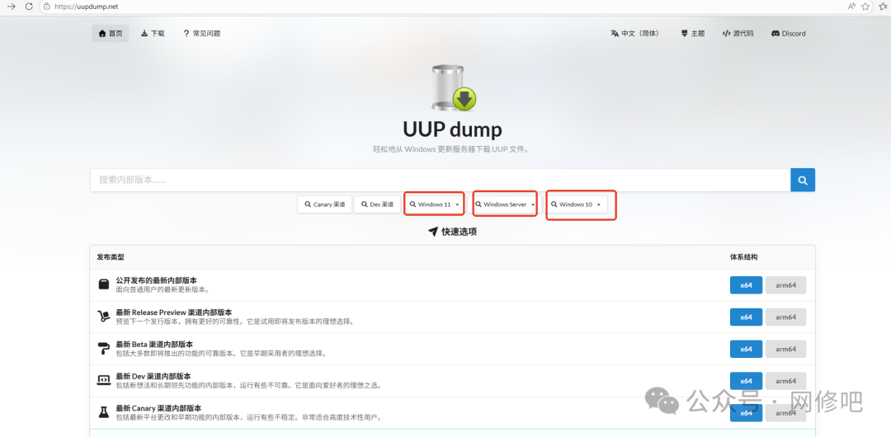Click the paint roller icon beside Beta 渠道
The width and height of the screenshot is (891, 437).
(x=103, y=348)
